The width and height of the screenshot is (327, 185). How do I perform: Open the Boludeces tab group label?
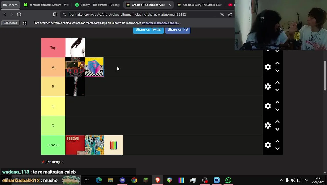[x=10, y=5]
